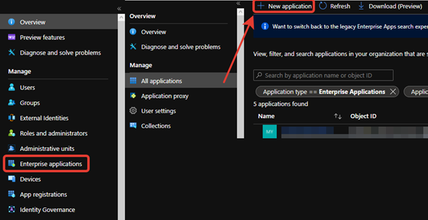Image resolution: width=428 pixels, height=220 pixels.
Task: Open Groups management
Action: pos(30,103)
